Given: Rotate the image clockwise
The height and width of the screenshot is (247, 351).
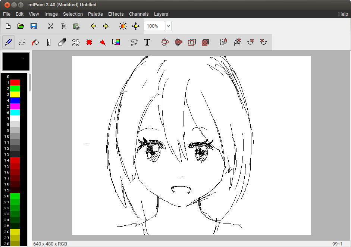Looking at the screenshot, I should pos(250,42).
